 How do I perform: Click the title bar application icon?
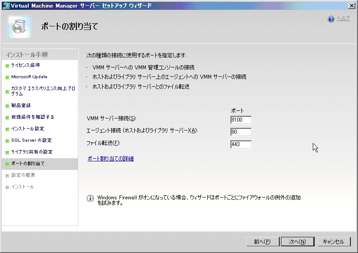5,5
